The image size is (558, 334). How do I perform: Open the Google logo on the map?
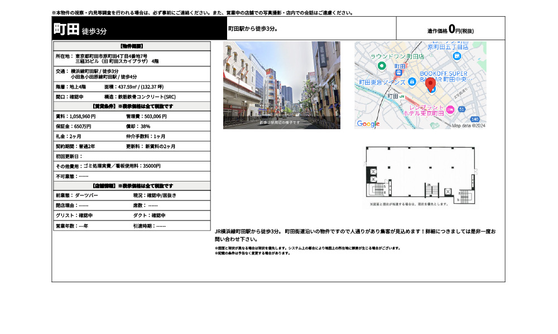pyautogui.click(x=367, y=124)
